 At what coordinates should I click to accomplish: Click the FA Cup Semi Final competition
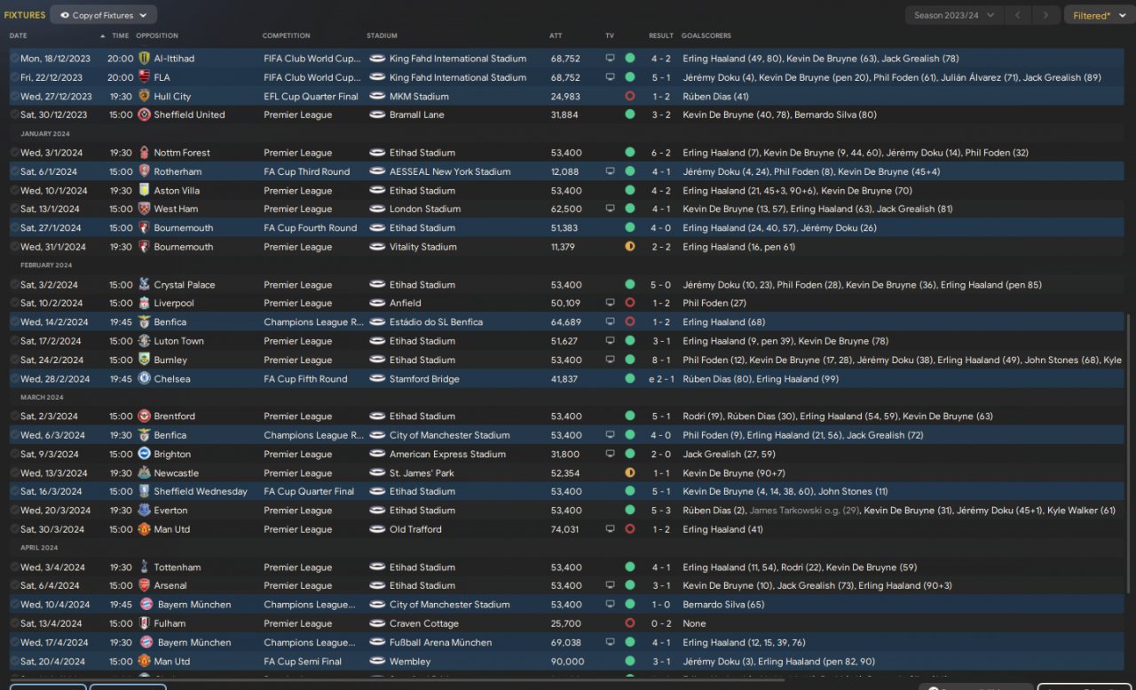[x=303, y=662]
